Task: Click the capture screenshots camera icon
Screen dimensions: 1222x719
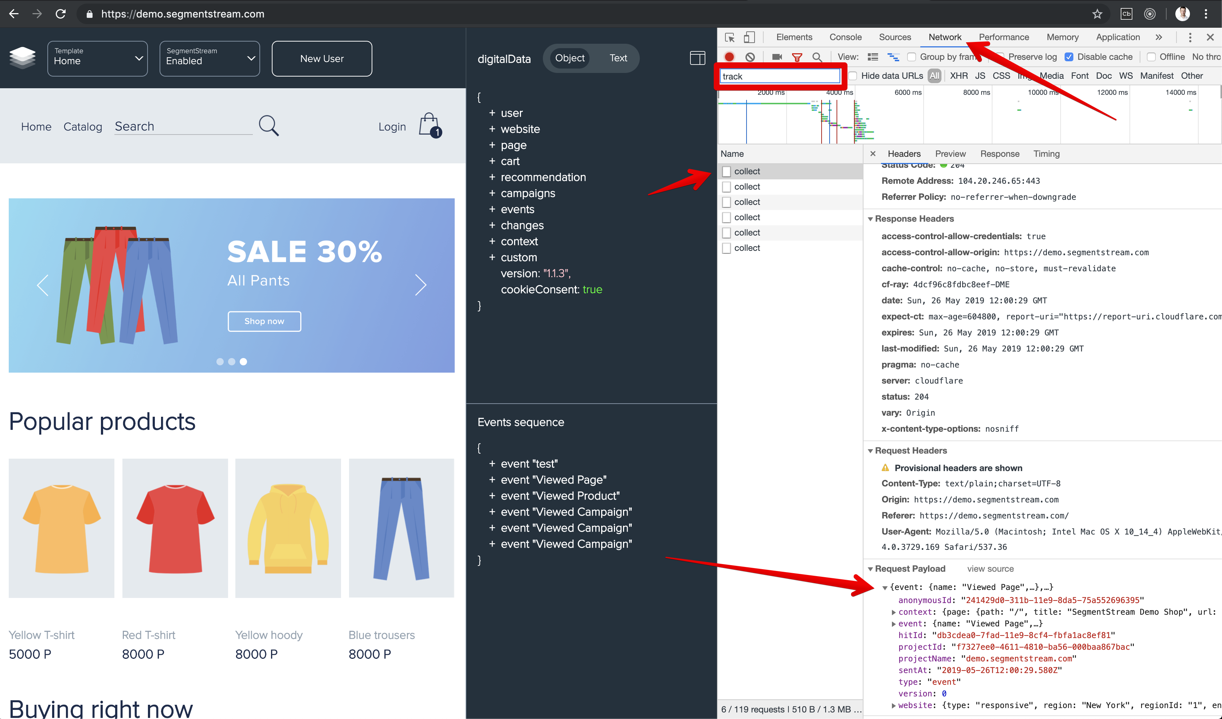Action: 777,57
